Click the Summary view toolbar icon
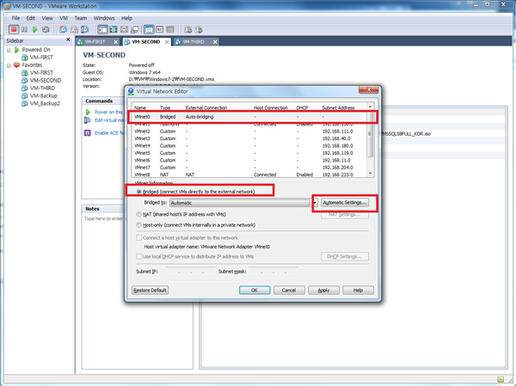 [149, 29]
